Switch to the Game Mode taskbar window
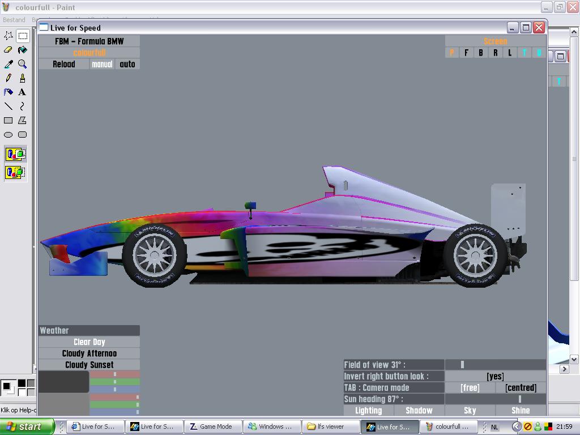580x435 pixels. (213, 427)
